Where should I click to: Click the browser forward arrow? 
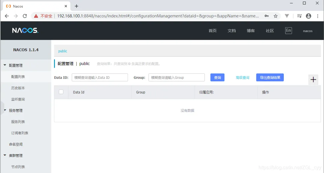tap(16, 16)
